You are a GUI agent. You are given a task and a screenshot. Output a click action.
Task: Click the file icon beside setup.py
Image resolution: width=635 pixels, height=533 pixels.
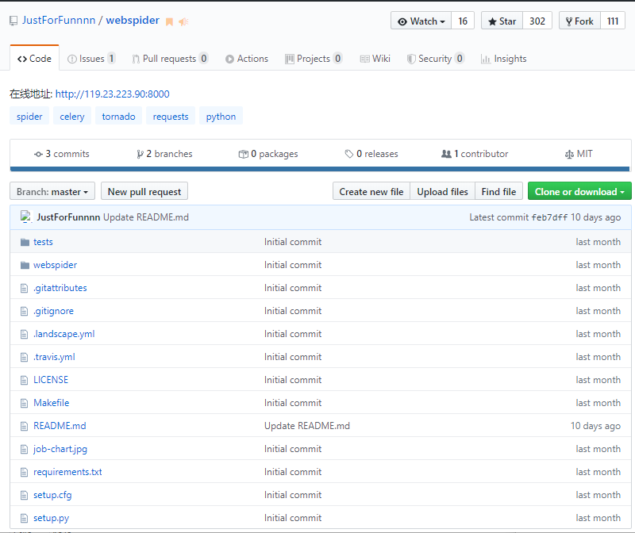[x=25, y=518]
